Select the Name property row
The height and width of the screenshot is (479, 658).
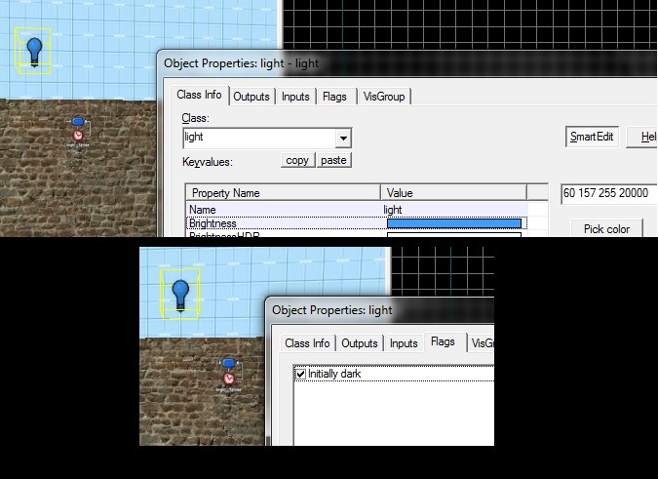pyautogui.click(x=283, y=209)
